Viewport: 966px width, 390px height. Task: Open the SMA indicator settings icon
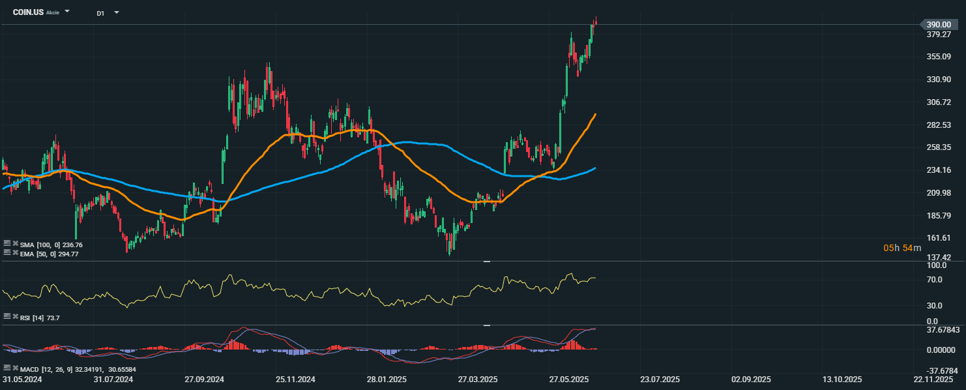pos(7,245)
